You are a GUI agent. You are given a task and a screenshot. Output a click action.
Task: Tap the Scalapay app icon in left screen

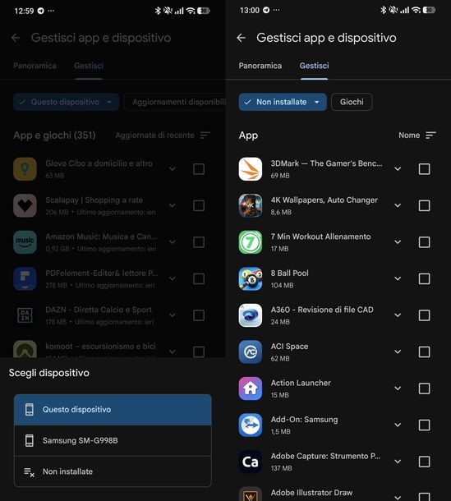click(25, 205)
